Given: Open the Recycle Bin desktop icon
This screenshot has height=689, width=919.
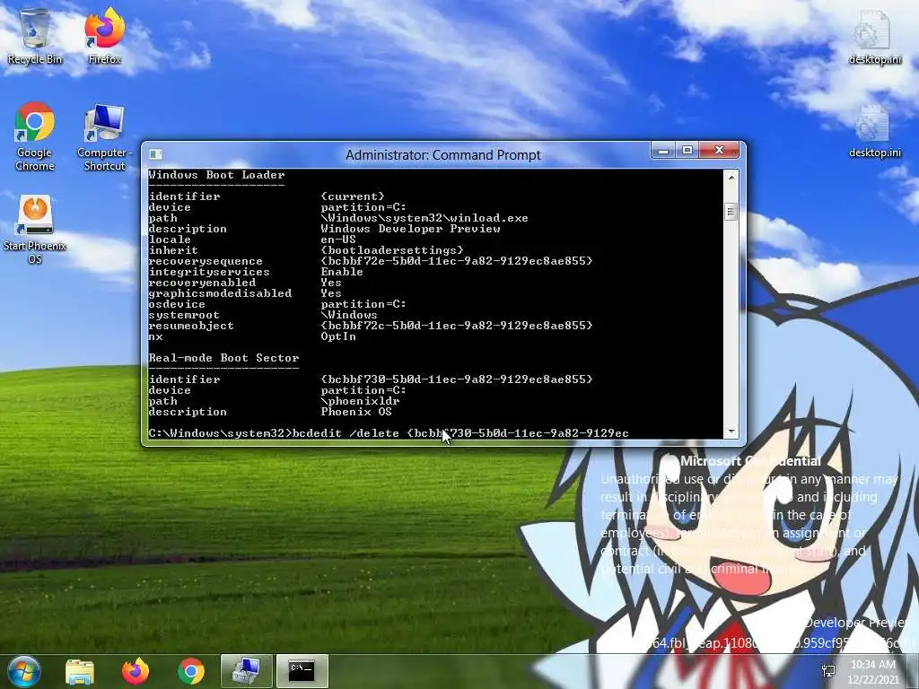Looking at the screenshot, I should pyautogui.click(x=35, y=36).
